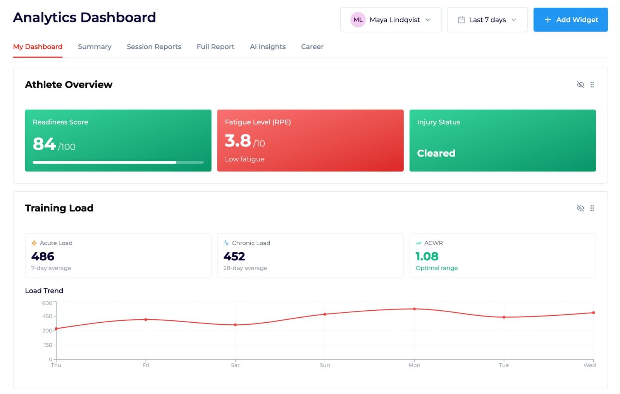This screenshot has width=620, height=394.
Task: Switch to the Career tab
Action: [x=312, y=47]
